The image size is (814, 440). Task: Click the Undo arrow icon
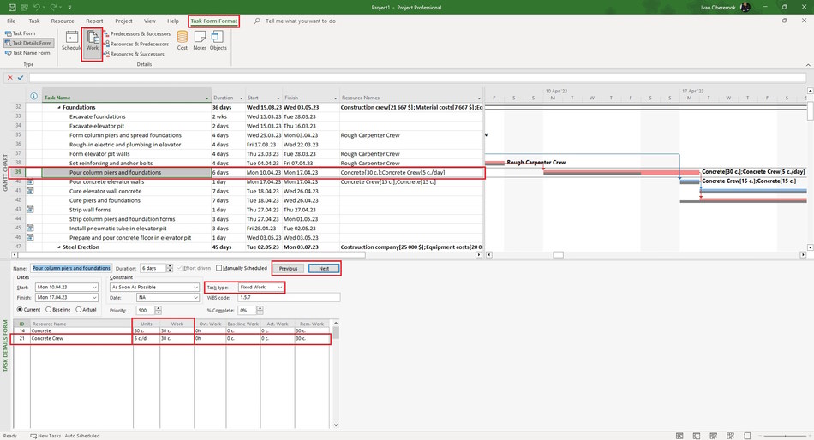coord(36,7)
